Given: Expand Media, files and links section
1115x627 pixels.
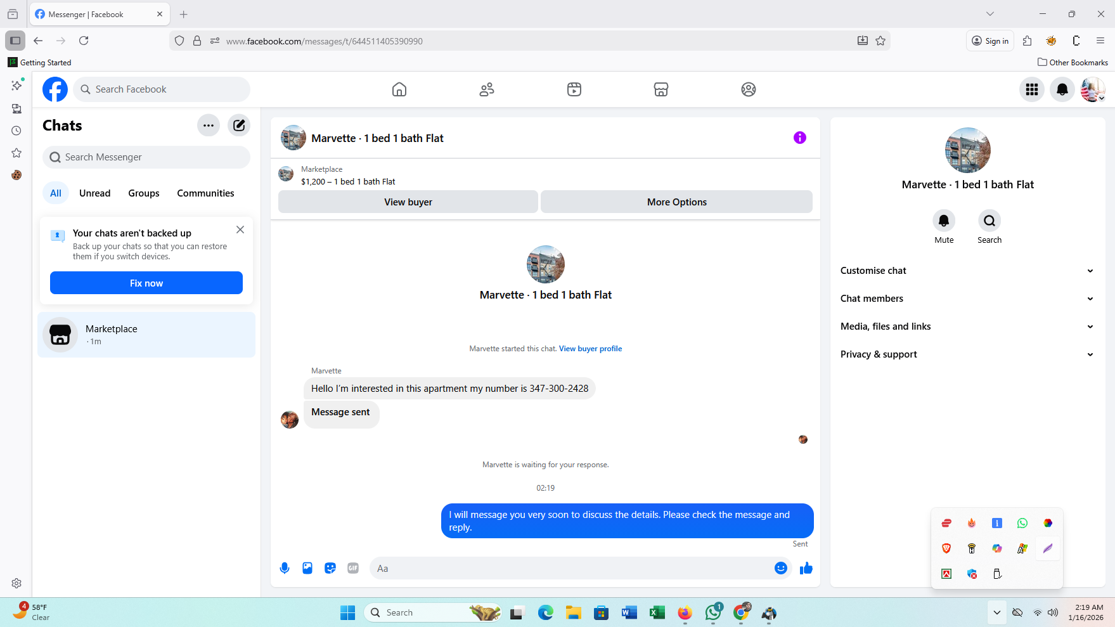Looking at the screenshot, I should pos(967,326).
